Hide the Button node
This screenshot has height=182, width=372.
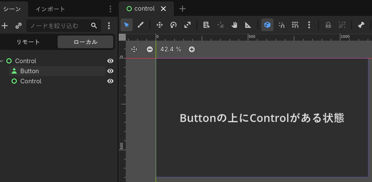pos(110,71)
